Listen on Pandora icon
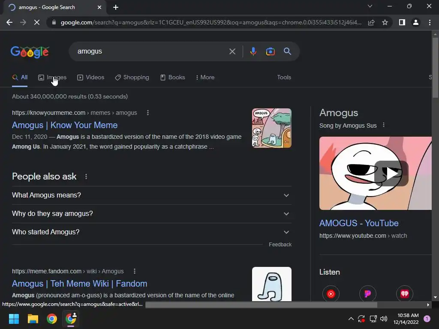Viewport: 439px width, 329px height. click(367, 294)
